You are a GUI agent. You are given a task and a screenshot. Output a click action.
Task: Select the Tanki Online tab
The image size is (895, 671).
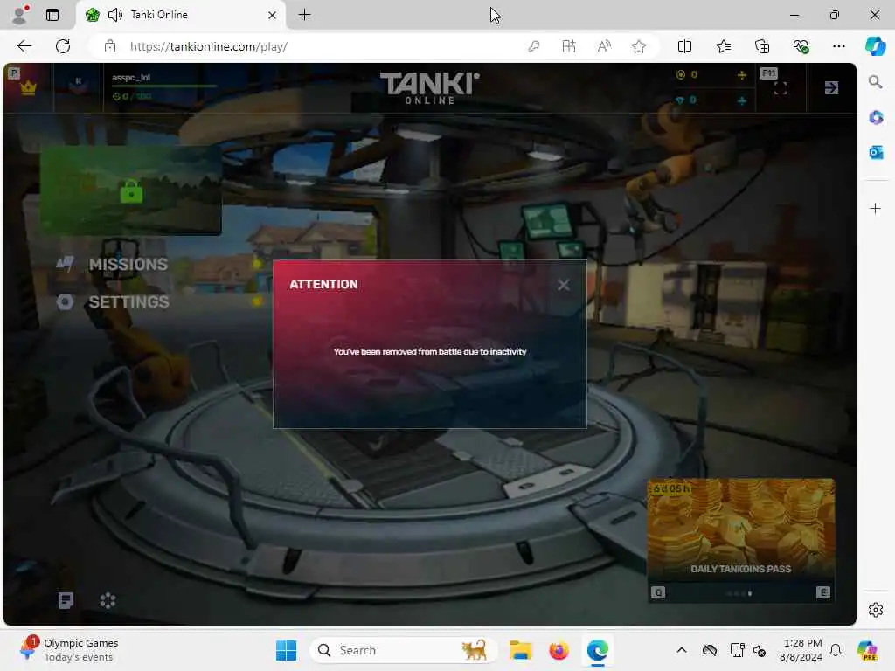coord(180,15)
